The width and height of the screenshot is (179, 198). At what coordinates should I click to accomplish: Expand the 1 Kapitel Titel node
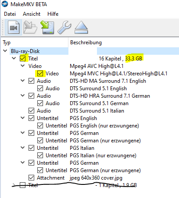14,185
